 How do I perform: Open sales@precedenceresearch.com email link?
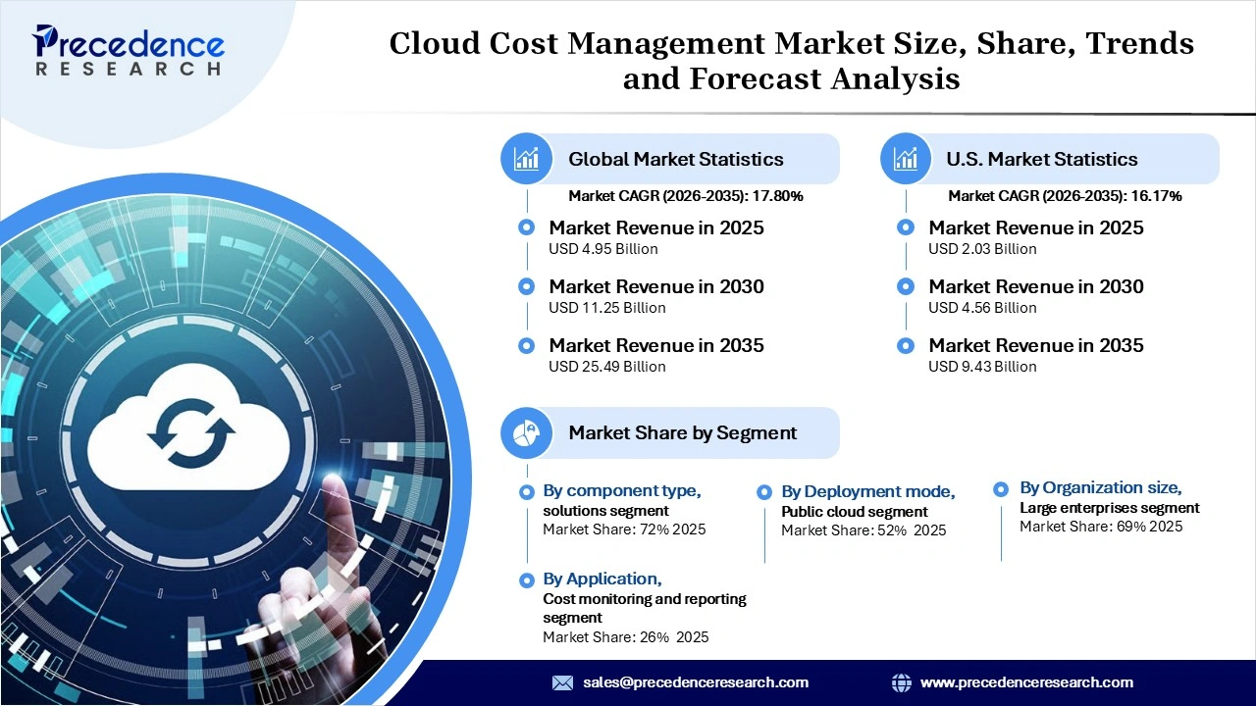[696, 682]
